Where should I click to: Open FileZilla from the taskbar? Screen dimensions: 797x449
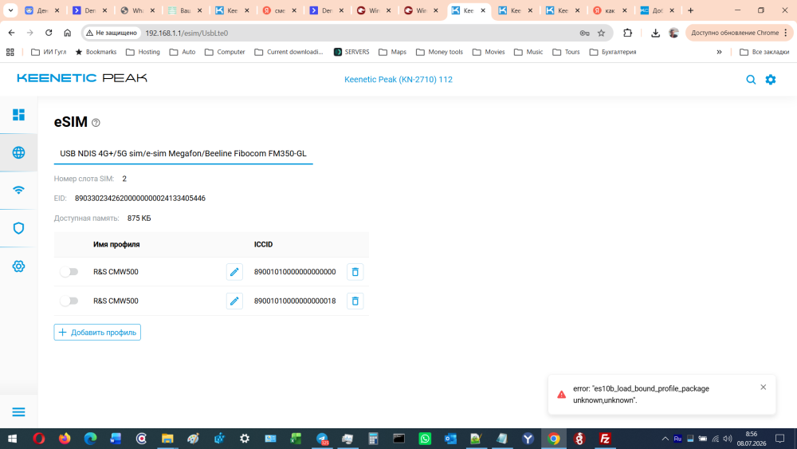tap(605, 439)
